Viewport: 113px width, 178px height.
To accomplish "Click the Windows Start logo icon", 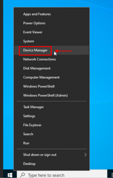I will tap(10, 175).
